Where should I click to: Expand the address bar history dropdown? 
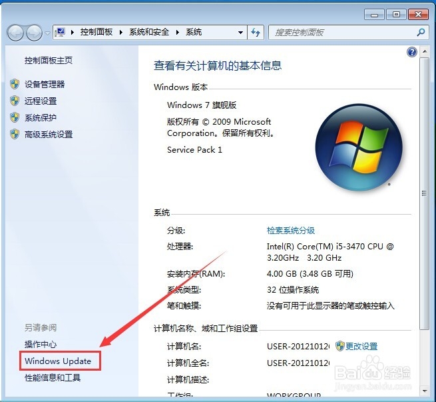[240, 33]
